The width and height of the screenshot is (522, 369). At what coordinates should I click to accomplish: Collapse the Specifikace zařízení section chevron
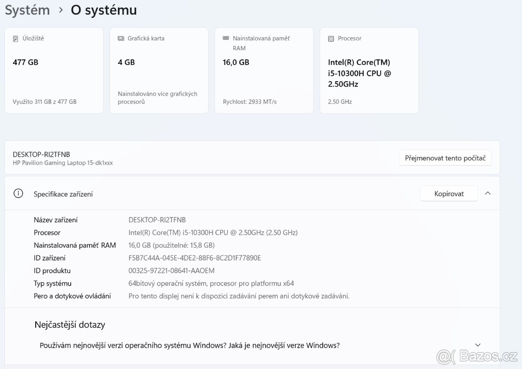click(488, 193)
